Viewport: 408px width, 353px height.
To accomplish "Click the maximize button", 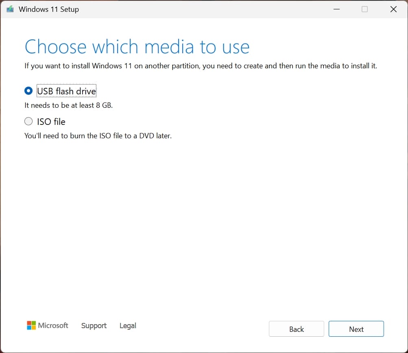I will (364, 9).
